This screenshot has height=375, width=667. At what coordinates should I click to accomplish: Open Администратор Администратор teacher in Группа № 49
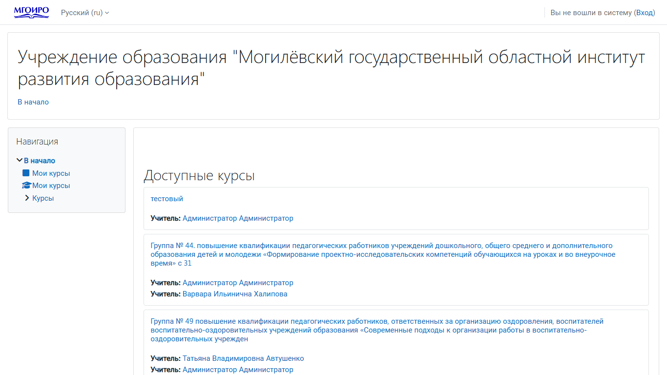(x=238, y=370)
